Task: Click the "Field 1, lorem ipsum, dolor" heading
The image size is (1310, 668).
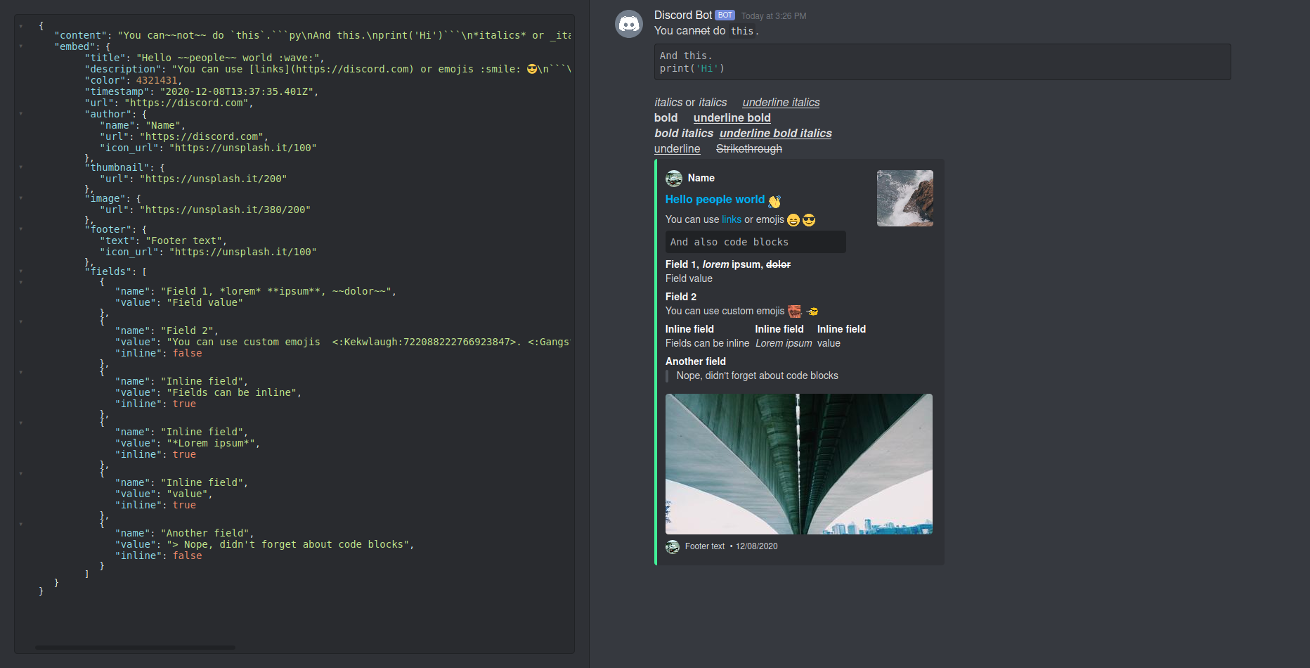Action: click(728, 264)
